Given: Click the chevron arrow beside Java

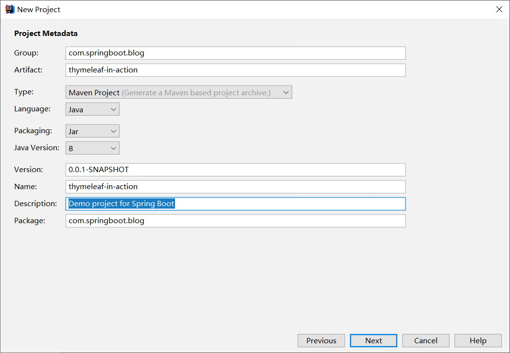Looking at the screenshot, I should coord(113,109).
